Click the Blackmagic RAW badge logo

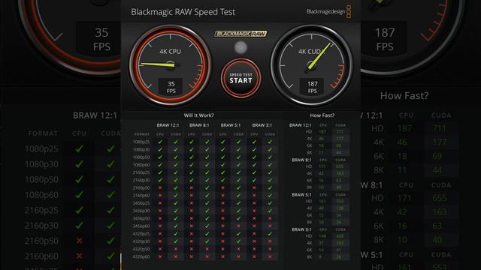(x=240, y=34)
